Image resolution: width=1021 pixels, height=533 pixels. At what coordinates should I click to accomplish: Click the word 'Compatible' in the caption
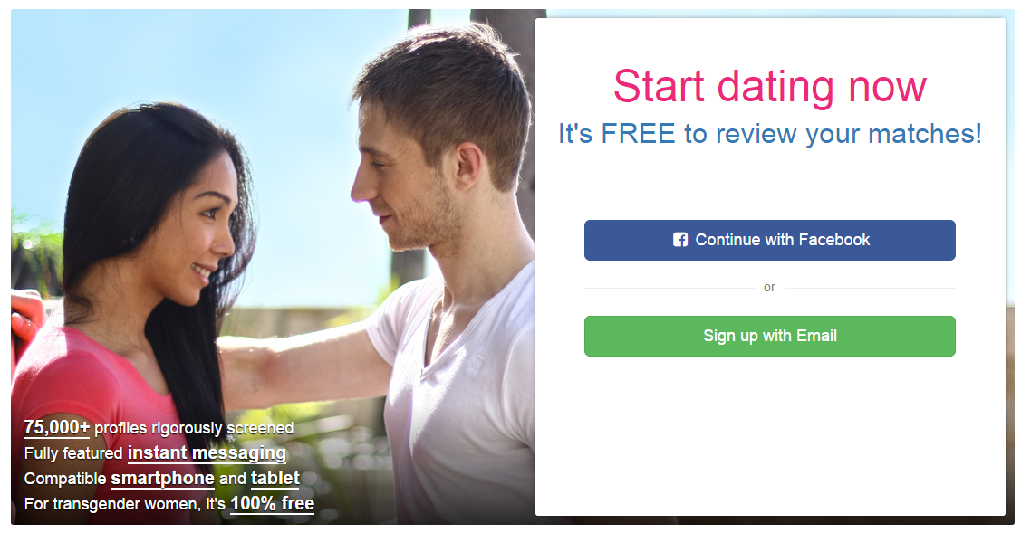click(x=65, y=479)
